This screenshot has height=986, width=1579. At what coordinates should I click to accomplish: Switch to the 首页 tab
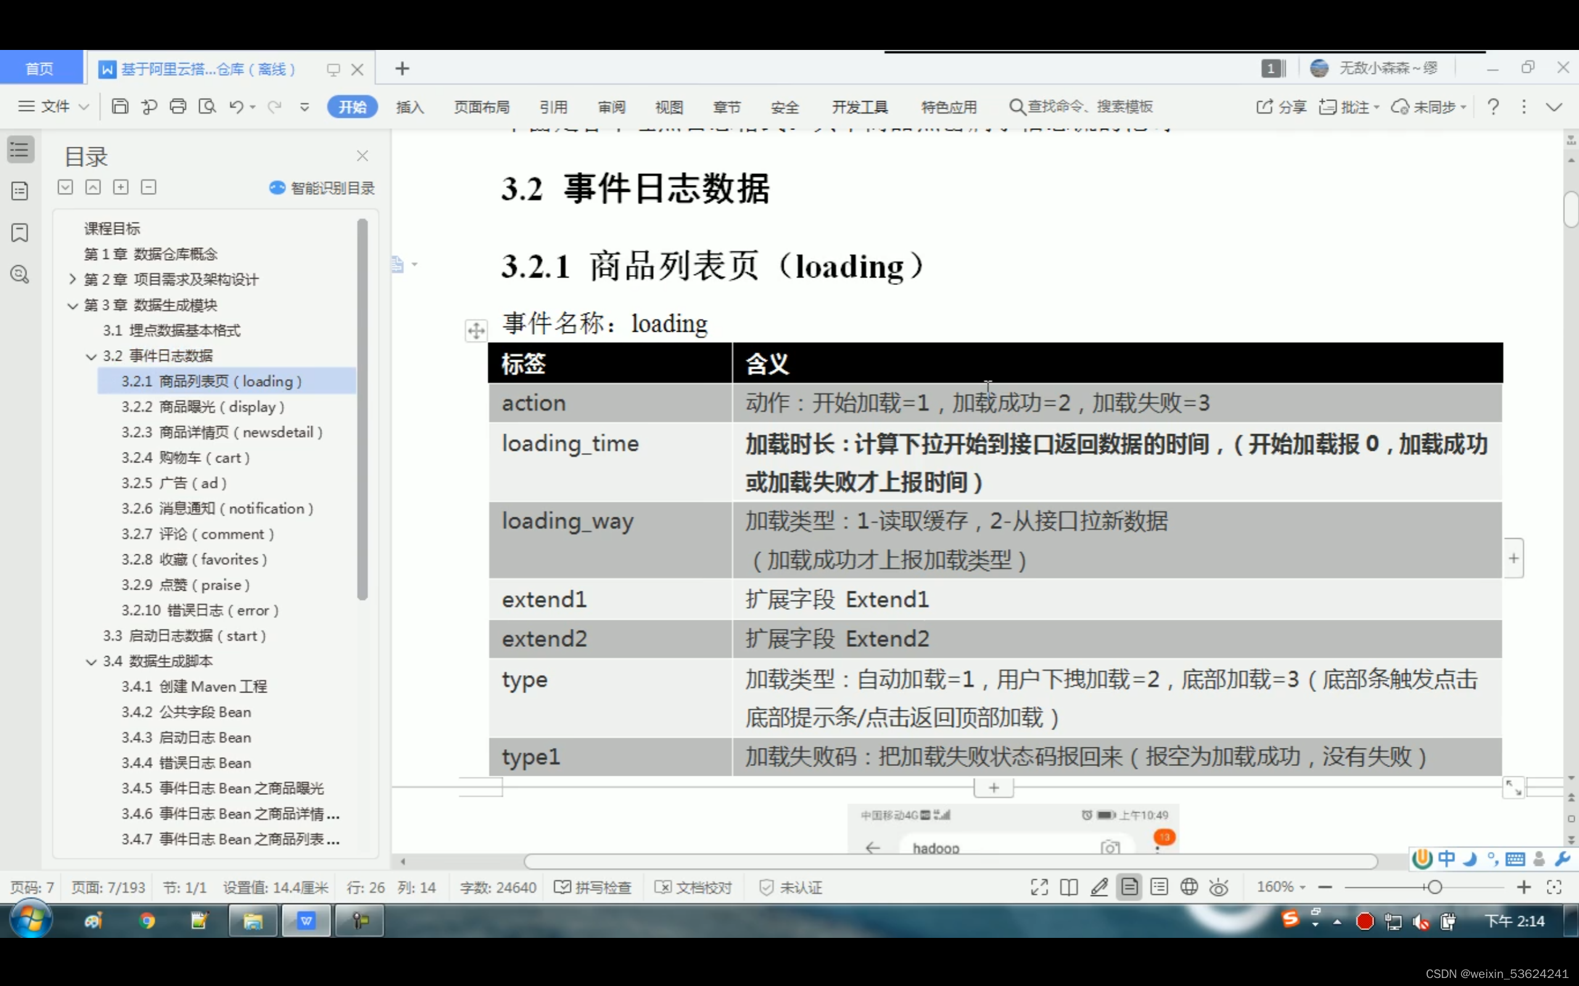[x=39, y=68]
